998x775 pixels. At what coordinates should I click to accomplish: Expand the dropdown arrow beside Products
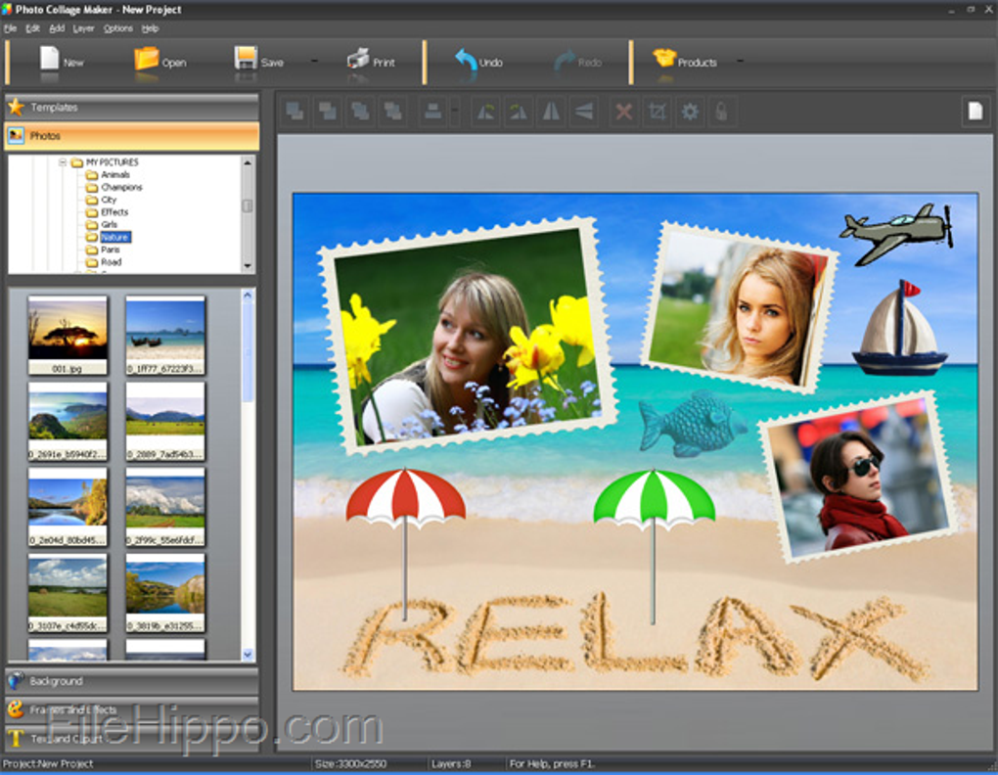click(740, 61)
